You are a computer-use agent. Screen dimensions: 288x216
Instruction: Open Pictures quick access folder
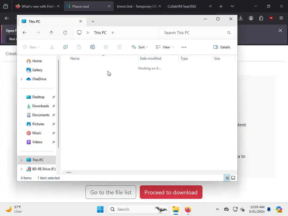[37, 124]
